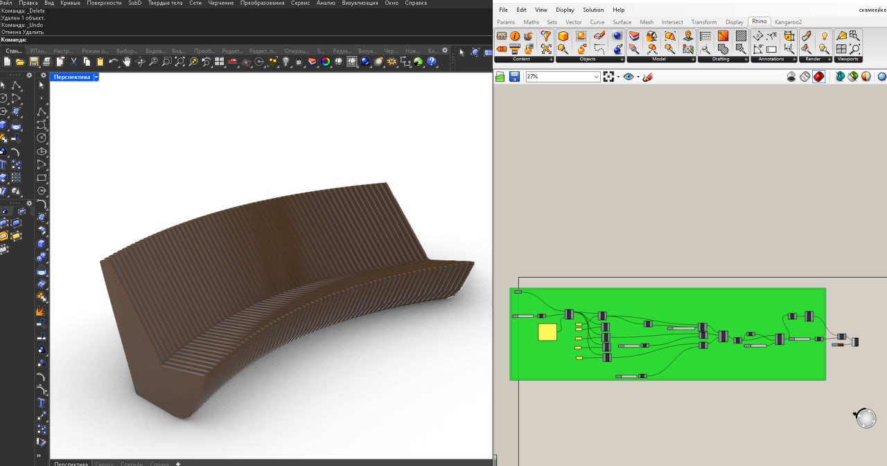Screen dimensions: 887x466
Task: Toggle the 'no preview' mode sphere icon
Action: pos(791,77)
